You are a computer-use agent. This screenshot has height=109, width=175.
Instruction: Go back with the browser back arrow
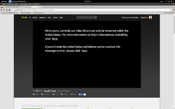pyautogui.click(x=2, y=10)
